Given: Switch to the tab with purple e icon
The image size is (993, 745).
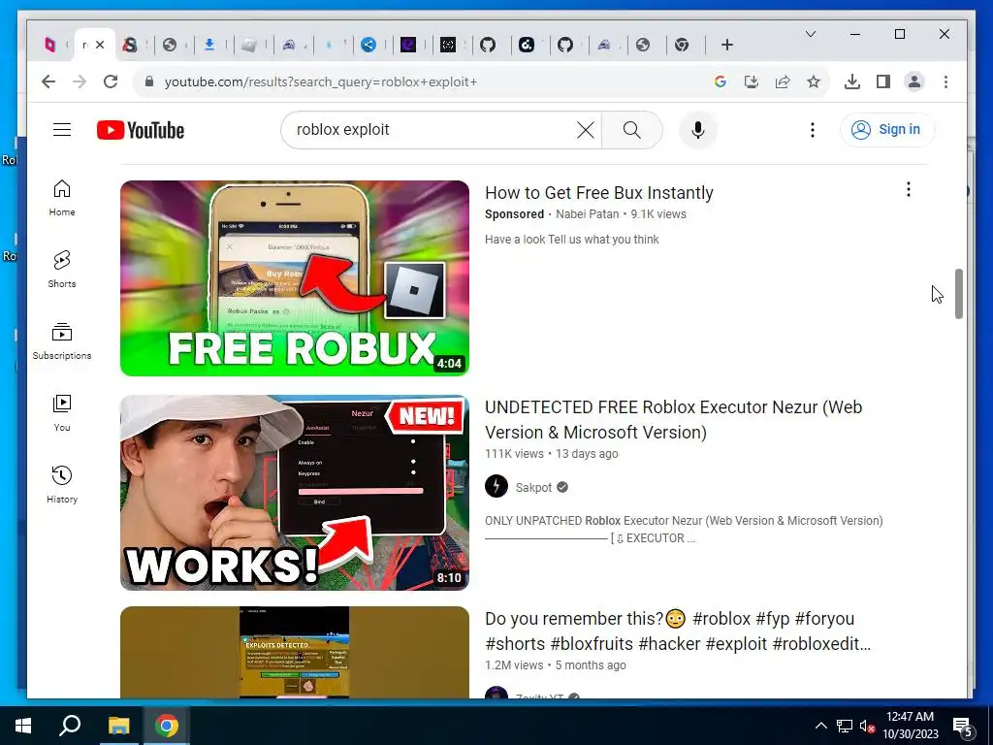Looking at the screenshot, I should tap(408, 45).
